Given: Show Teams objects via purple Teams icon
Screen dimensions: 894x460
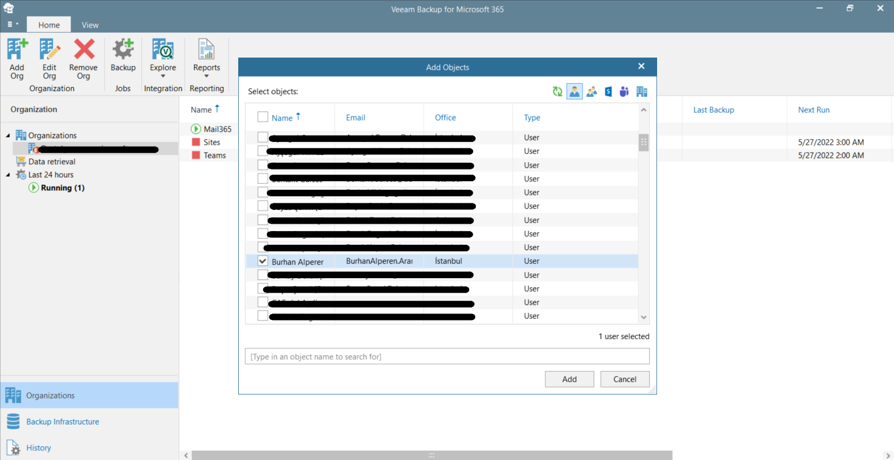Looking at the screenshot, I should coord(624,92).
